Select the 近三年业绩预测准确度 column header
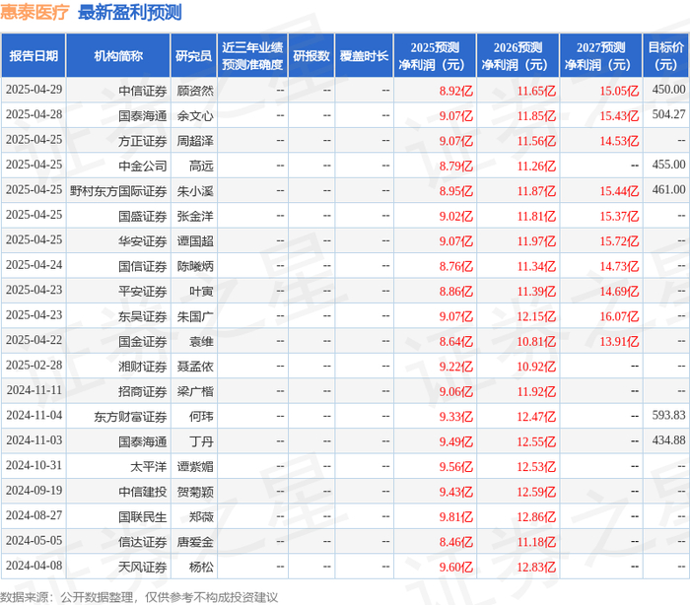Viewport: 690px width, 605px height. click(252, 55)
